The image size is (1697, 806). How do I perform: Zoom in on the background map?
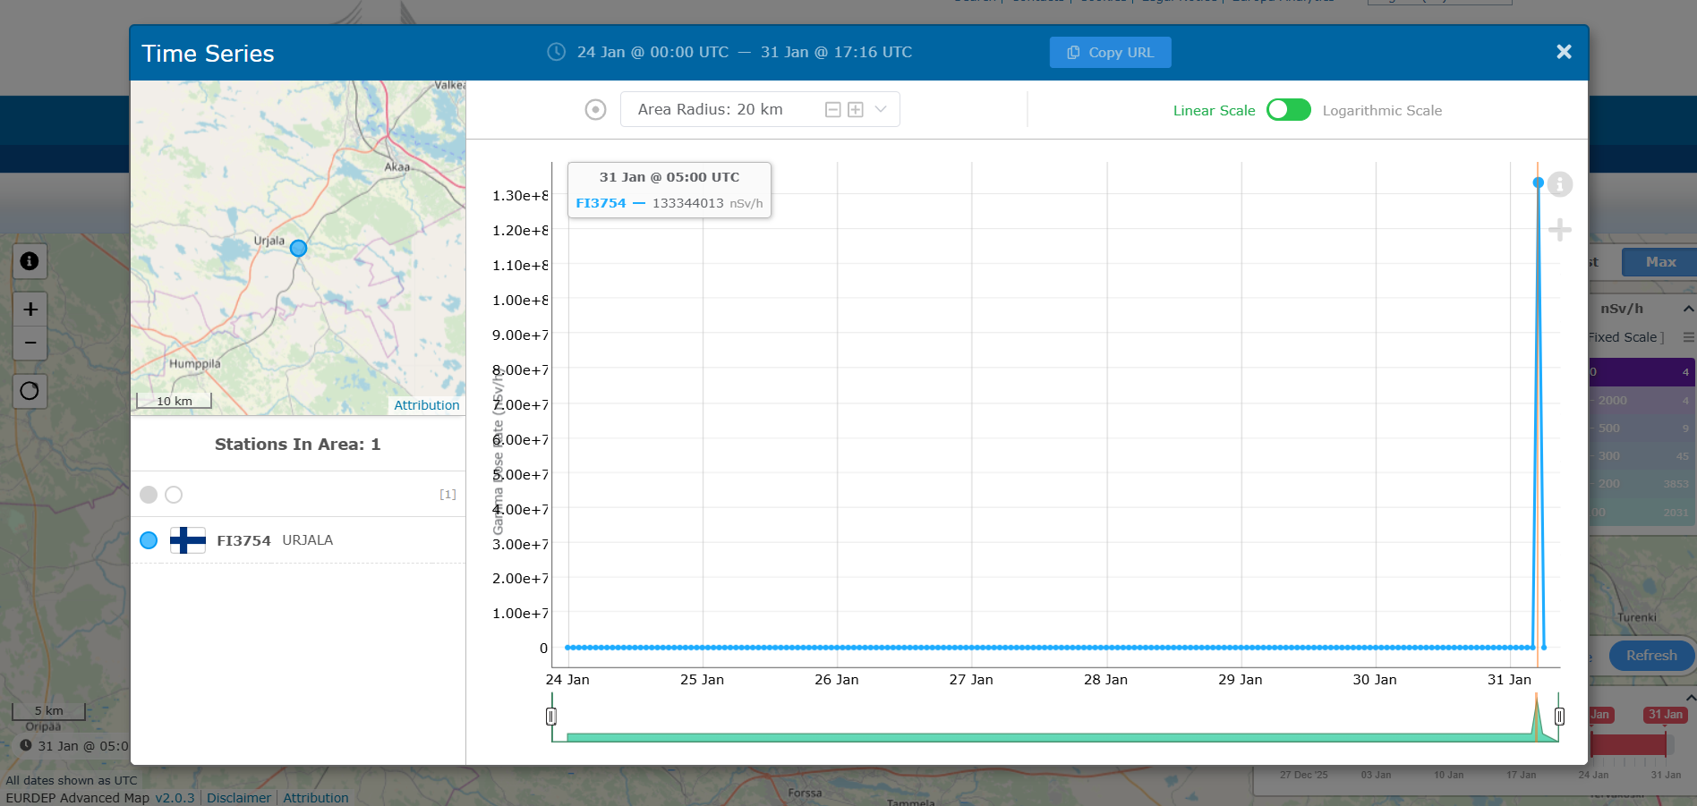tap(30, 309)
